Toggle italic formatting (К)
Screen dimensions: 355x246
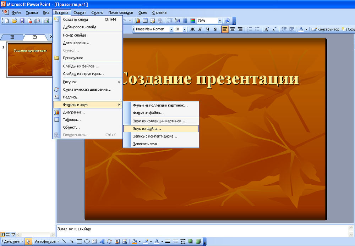tap(200, 29)
